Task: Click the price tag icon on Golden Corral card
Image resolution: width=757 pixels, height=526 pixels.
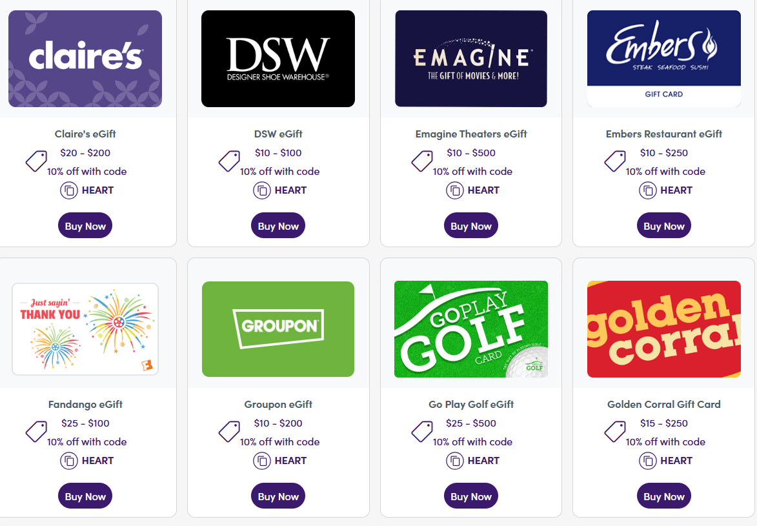Action: tap(615, 432)
